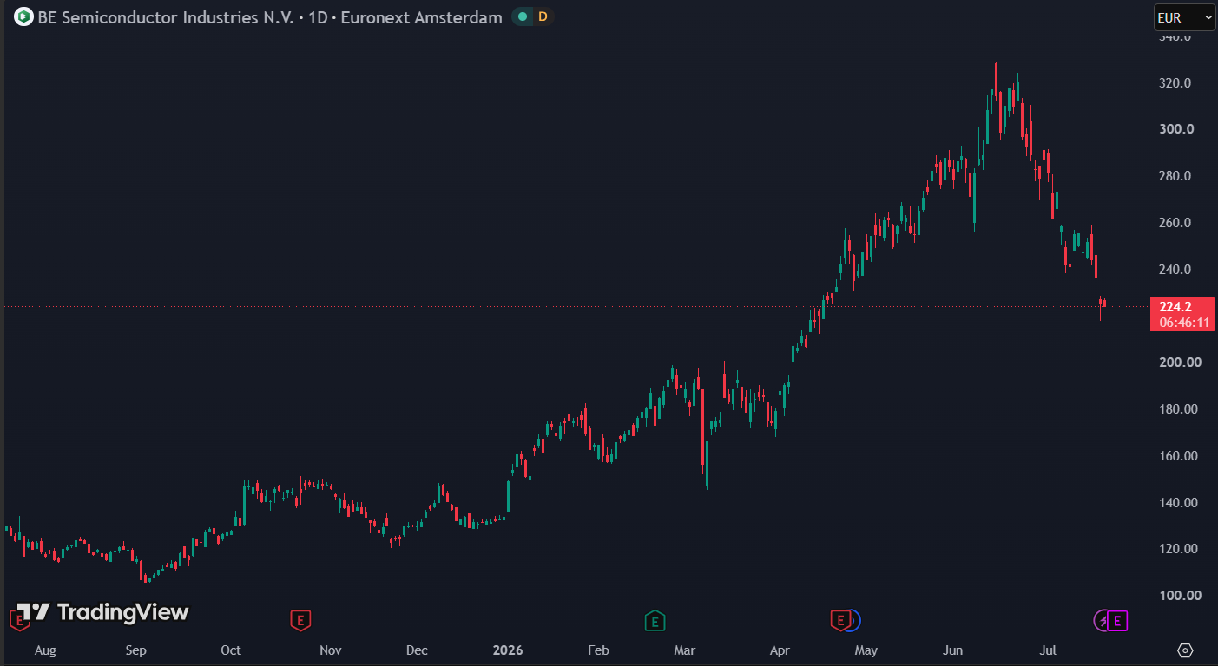The image size is (1218, 666).
Task: Click the Apr label on time axis
Action: [x=780, y=650]
